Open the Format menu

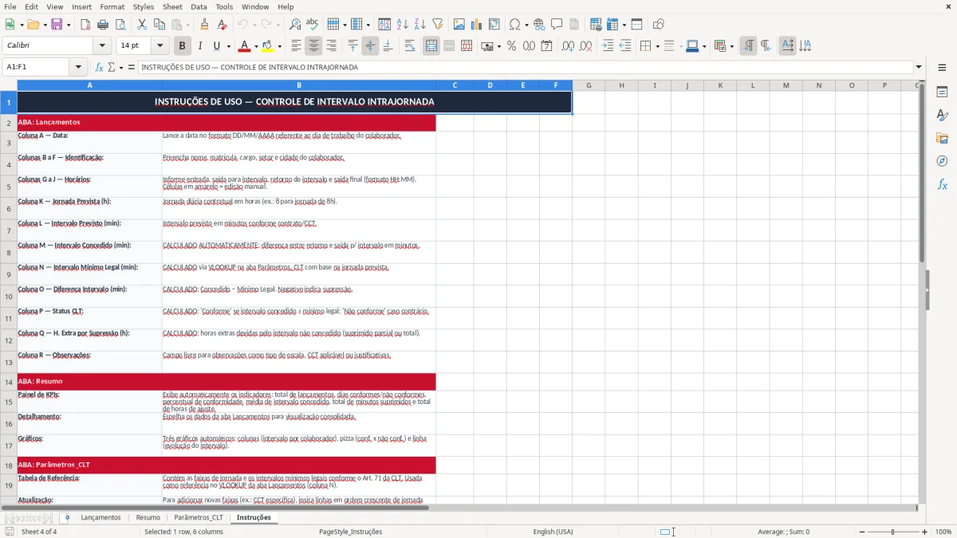point(112,6)
